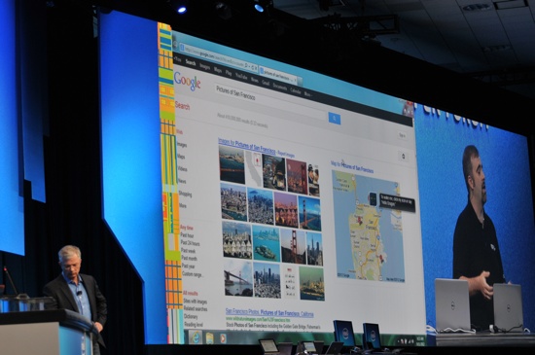Open the File Explorer taskbar icon
The height and width of the screenshot is (355, 535).
(209, 337)
